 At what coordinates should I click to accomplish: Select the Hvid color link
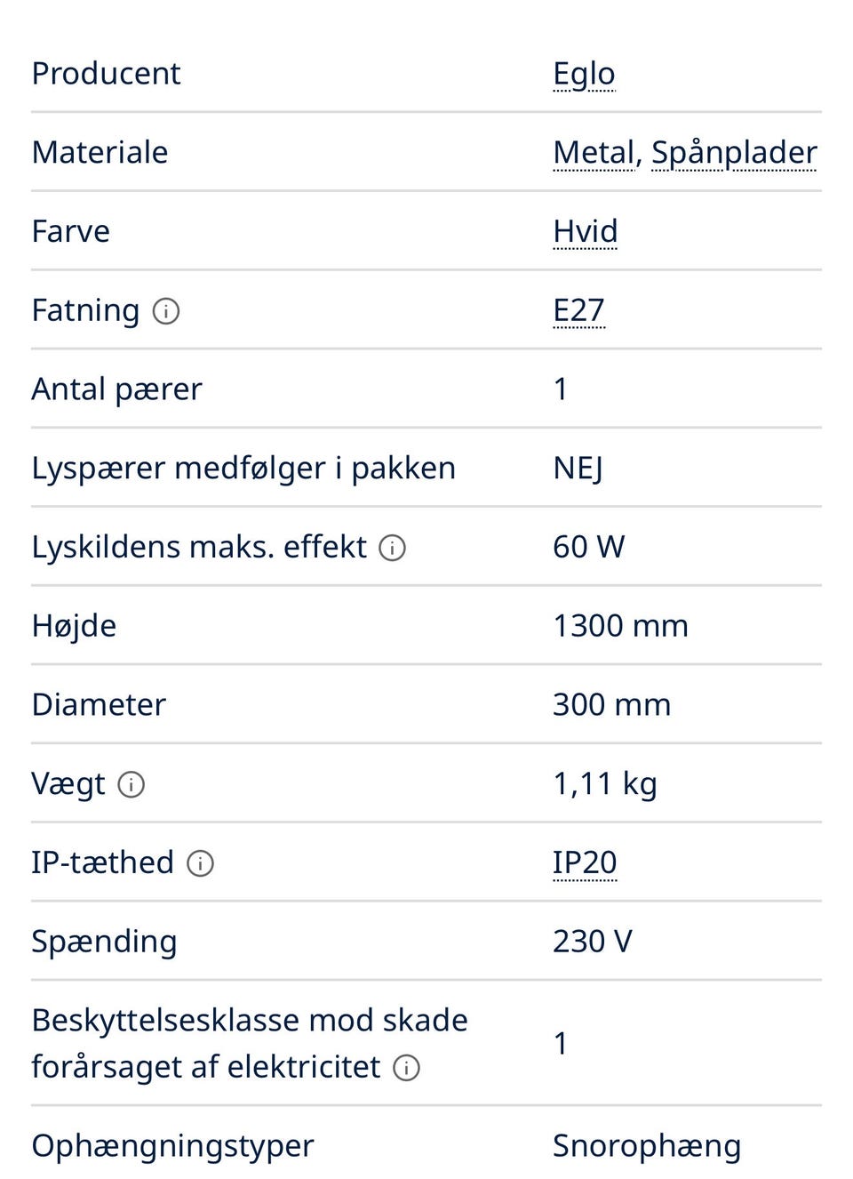(x=585, y=232)
